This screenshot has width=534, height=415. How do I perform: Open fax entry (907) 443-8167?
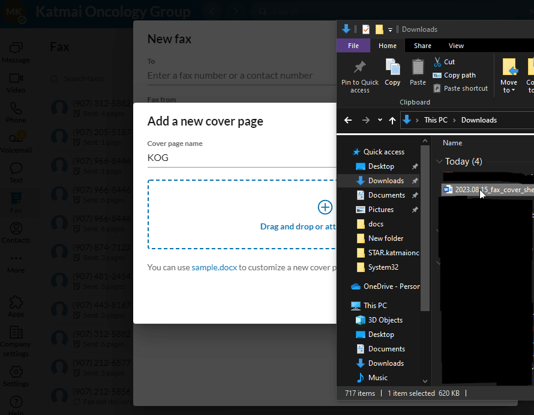click(91, 310)
